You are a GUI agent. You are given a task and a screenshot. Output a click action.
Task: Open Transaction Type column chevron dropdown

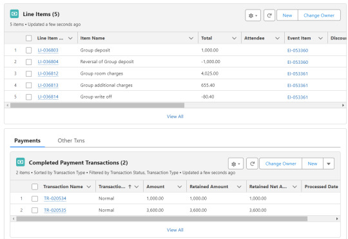pos(137,187)
